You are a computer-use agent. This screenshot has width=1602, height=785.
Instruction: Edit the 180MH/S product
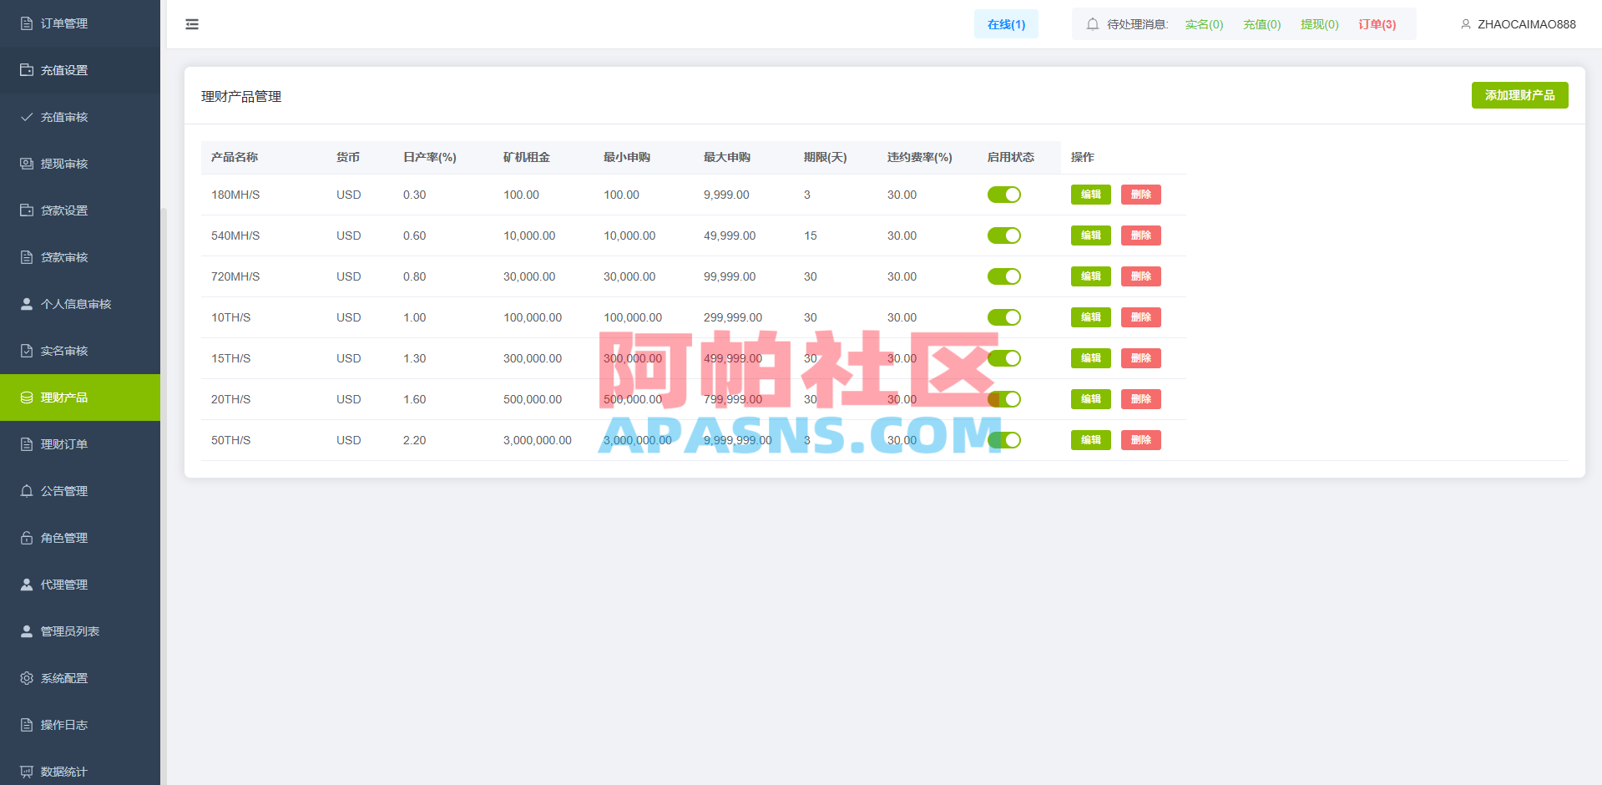point(1090,195)
